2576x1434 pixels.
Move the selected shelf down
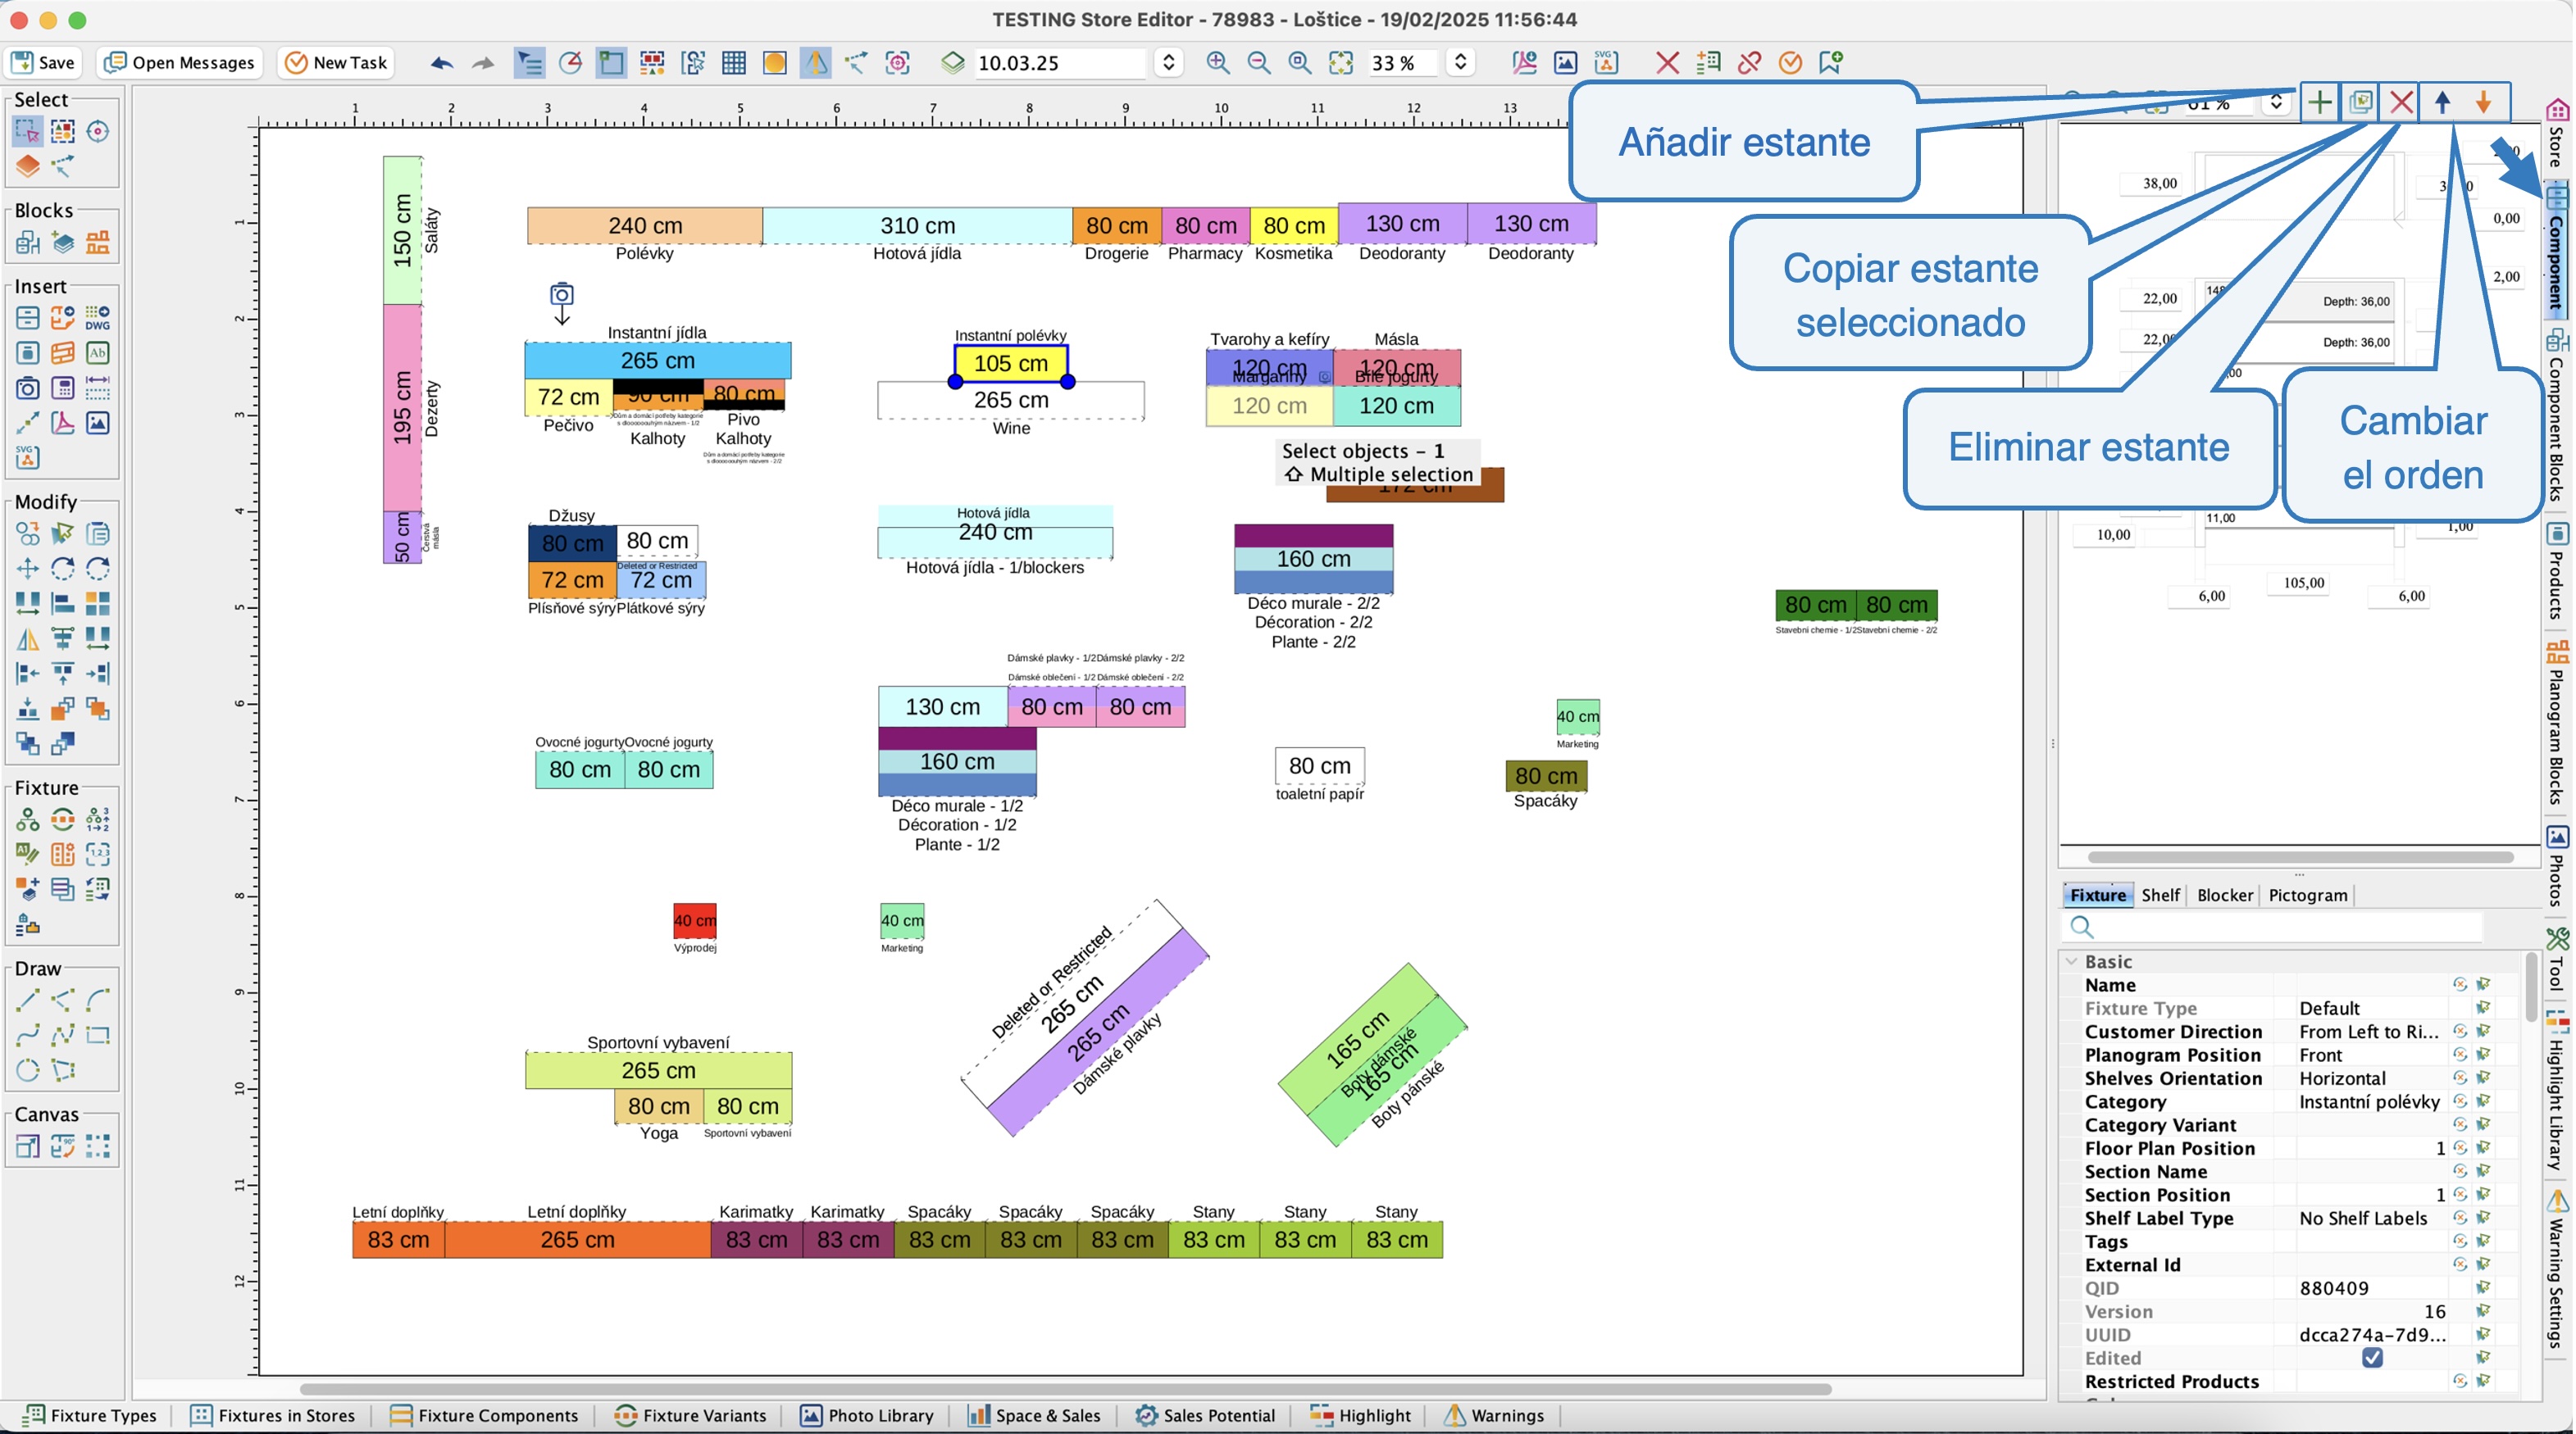coord(2484,102)
